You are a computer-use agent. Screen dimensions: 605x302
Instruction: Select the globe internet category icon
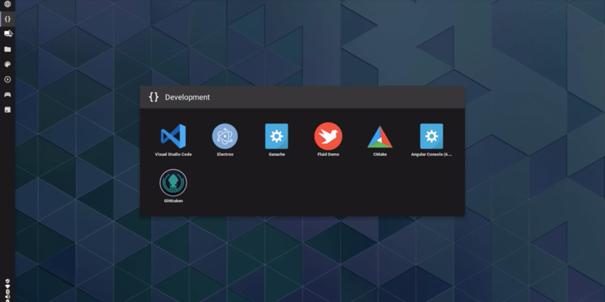(x=7, y=5)
